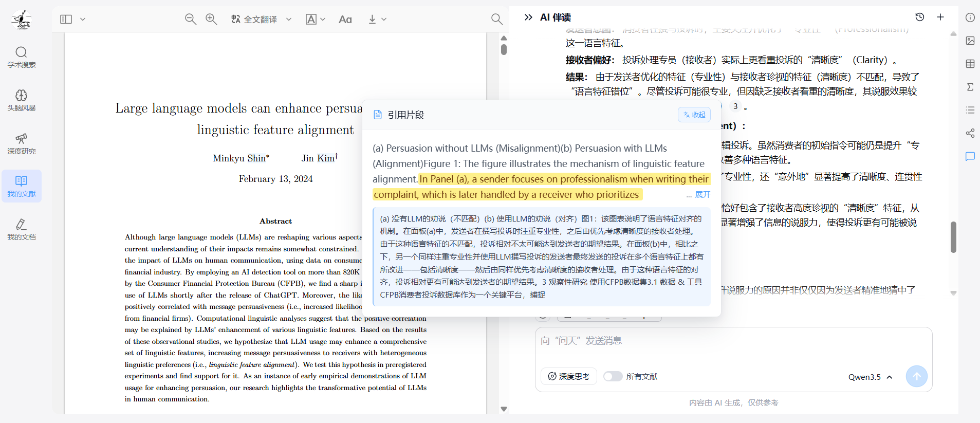
Task: Toggle the 所有文献 switch
Action: pos(613,376)
